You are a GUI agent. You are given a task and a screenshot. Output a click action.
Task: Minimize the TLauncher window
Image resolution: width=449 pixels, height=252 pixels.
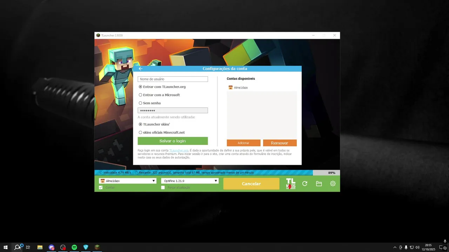[313, 35]
